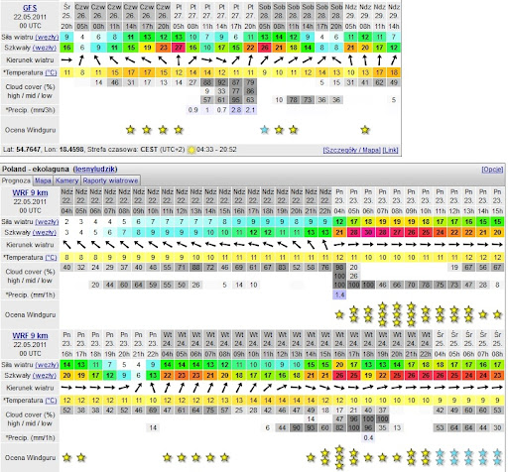Image resolution: width=508 pixels, height=472 pixels.
Task: Switch to the Prognoza tab
Action: pyautogui.click(x=16, y=180)
